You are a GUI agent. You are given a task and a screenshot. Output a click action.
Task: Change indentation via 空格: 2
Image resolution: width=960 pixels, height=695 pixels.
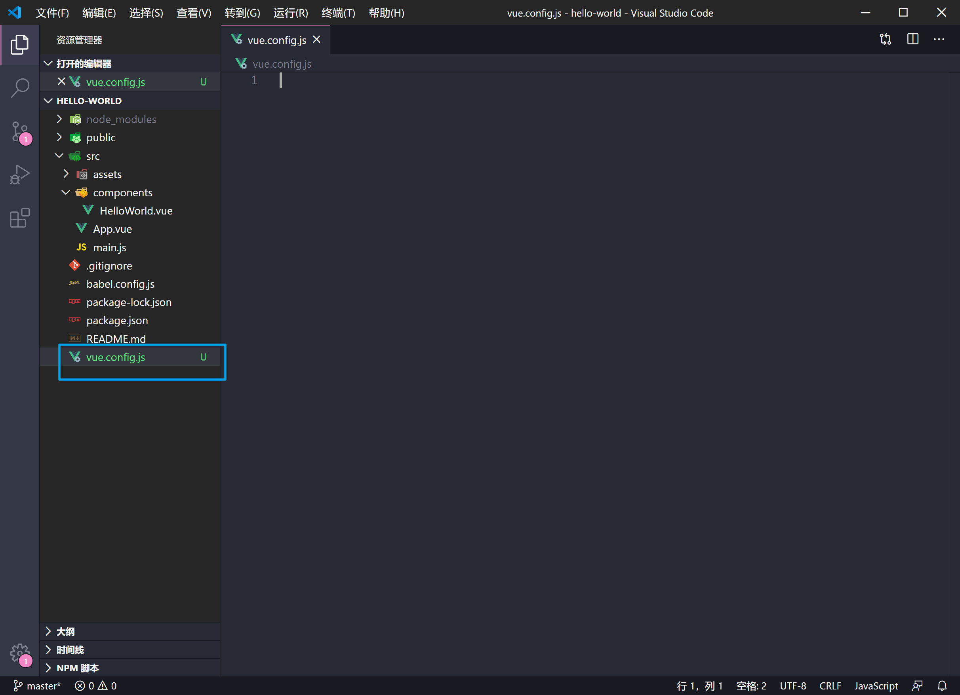point(751,686)
